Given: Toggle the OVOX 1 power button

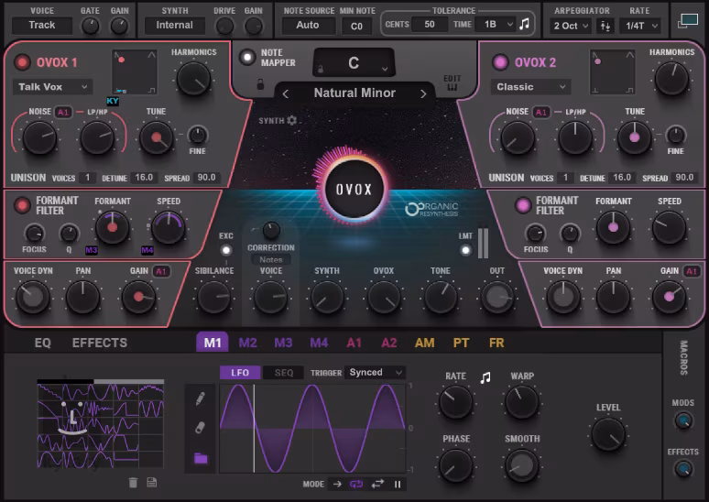Looking at the screenshot, I should (x=22, y=62).
